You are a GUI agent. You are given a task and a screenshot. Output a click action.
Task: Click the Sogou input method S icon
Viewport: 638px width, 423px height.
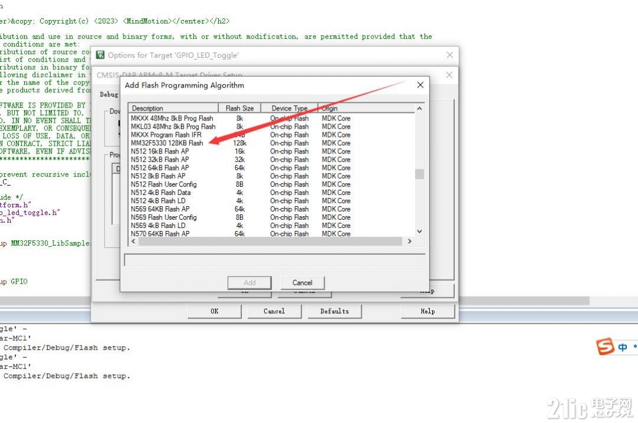(x=605, y=347)
